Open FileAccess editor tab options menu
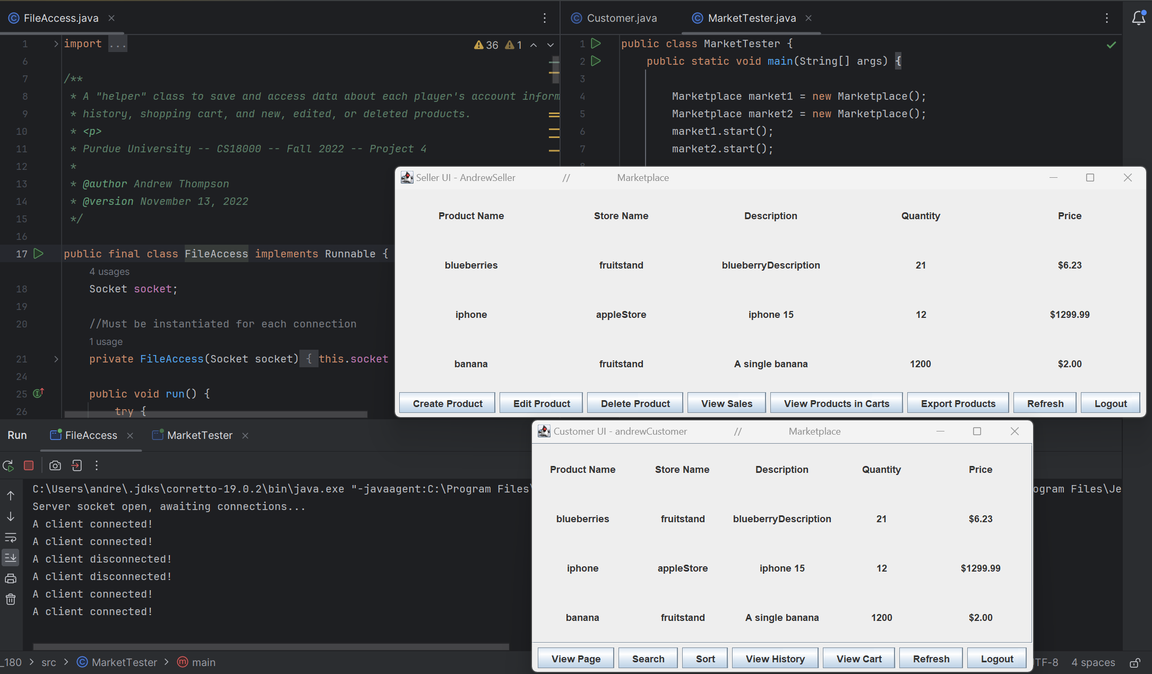Viewport: 1152px width, 674px height. [545, 18]
